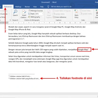Click paragraph starting 'Setelah diakuisisi Google pada tahun 2004'
98x98 pixels.
(x=48, y=44)
